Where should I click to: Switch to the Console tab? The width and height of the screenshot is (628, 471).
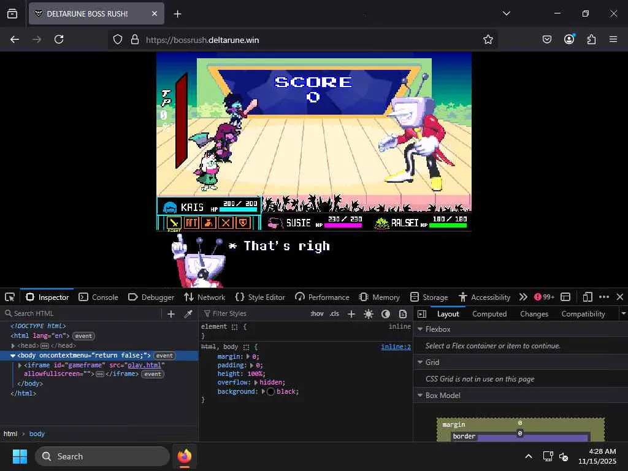tap(99, 297)
